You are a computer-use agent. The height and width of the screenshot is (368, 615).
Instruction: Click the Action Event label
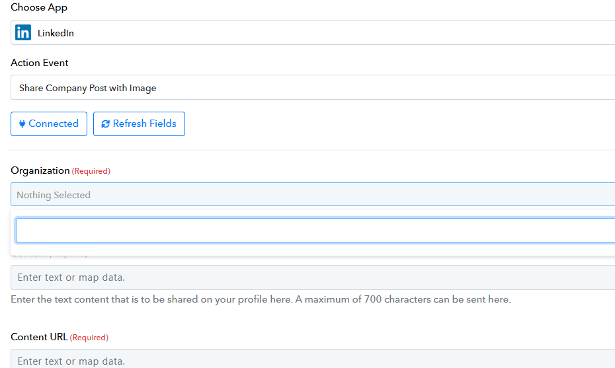[x=39, y=63]
